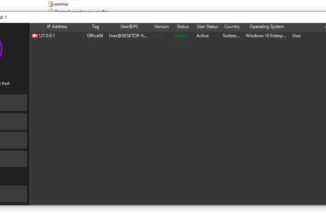
Task: Sort by the User@PC column header
Action: pyautogui.click(x=129, y=27)
